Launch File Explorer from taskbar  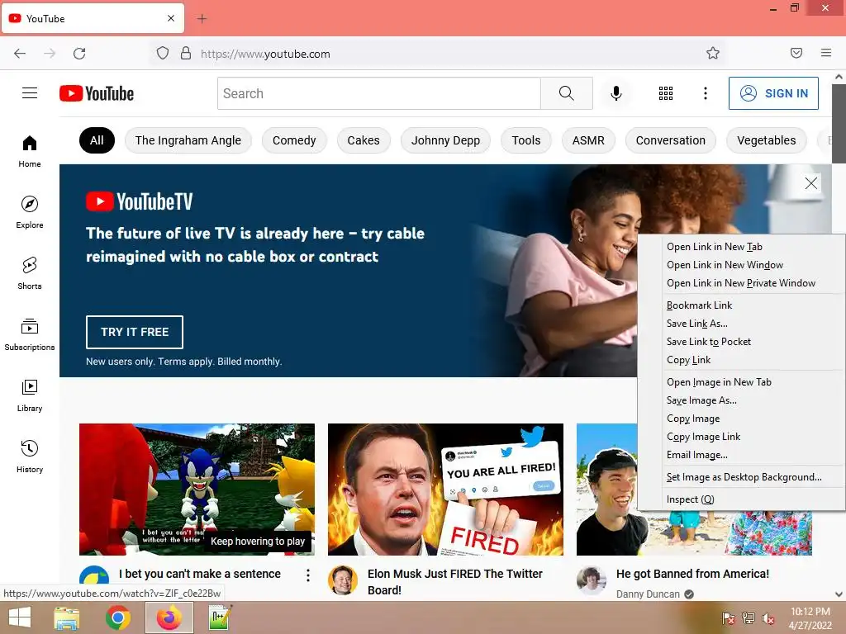pos(67,617)
